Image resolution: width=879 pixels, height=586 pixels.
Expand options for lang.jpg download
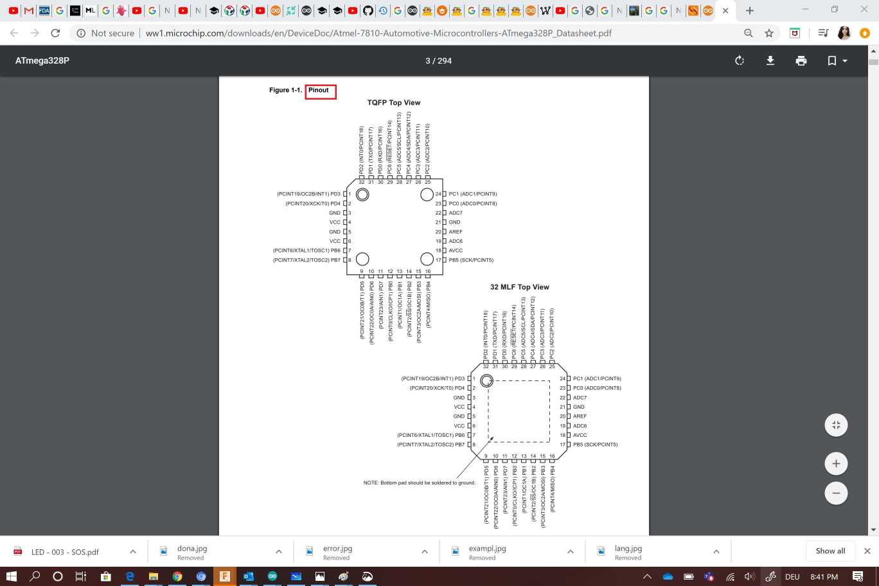(716, 551)
